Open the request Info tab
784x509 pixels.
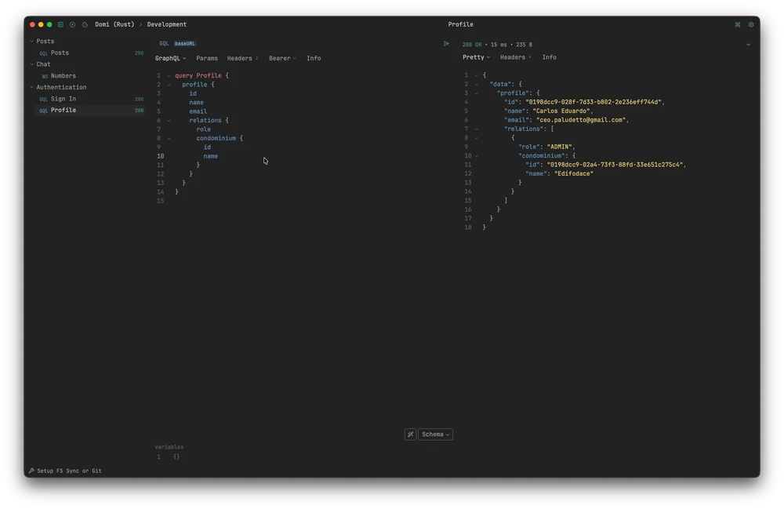314,59
